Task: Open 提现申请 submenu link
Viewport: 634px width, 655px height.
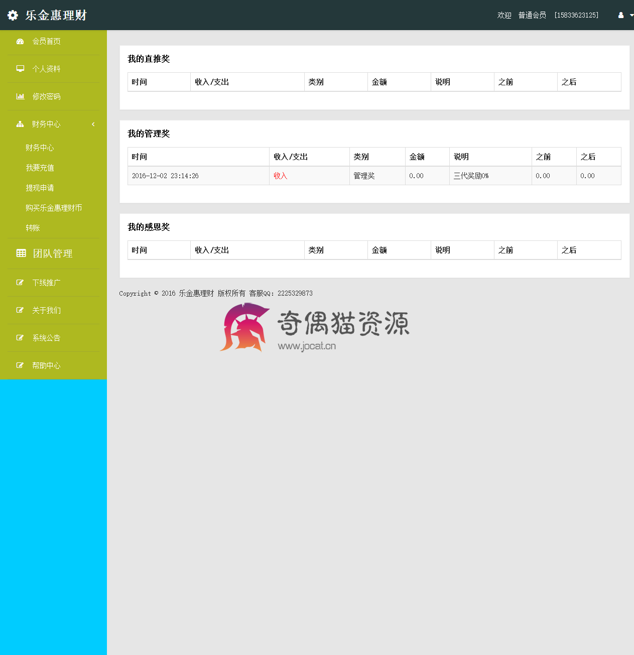Action: [x=40, y=188]
